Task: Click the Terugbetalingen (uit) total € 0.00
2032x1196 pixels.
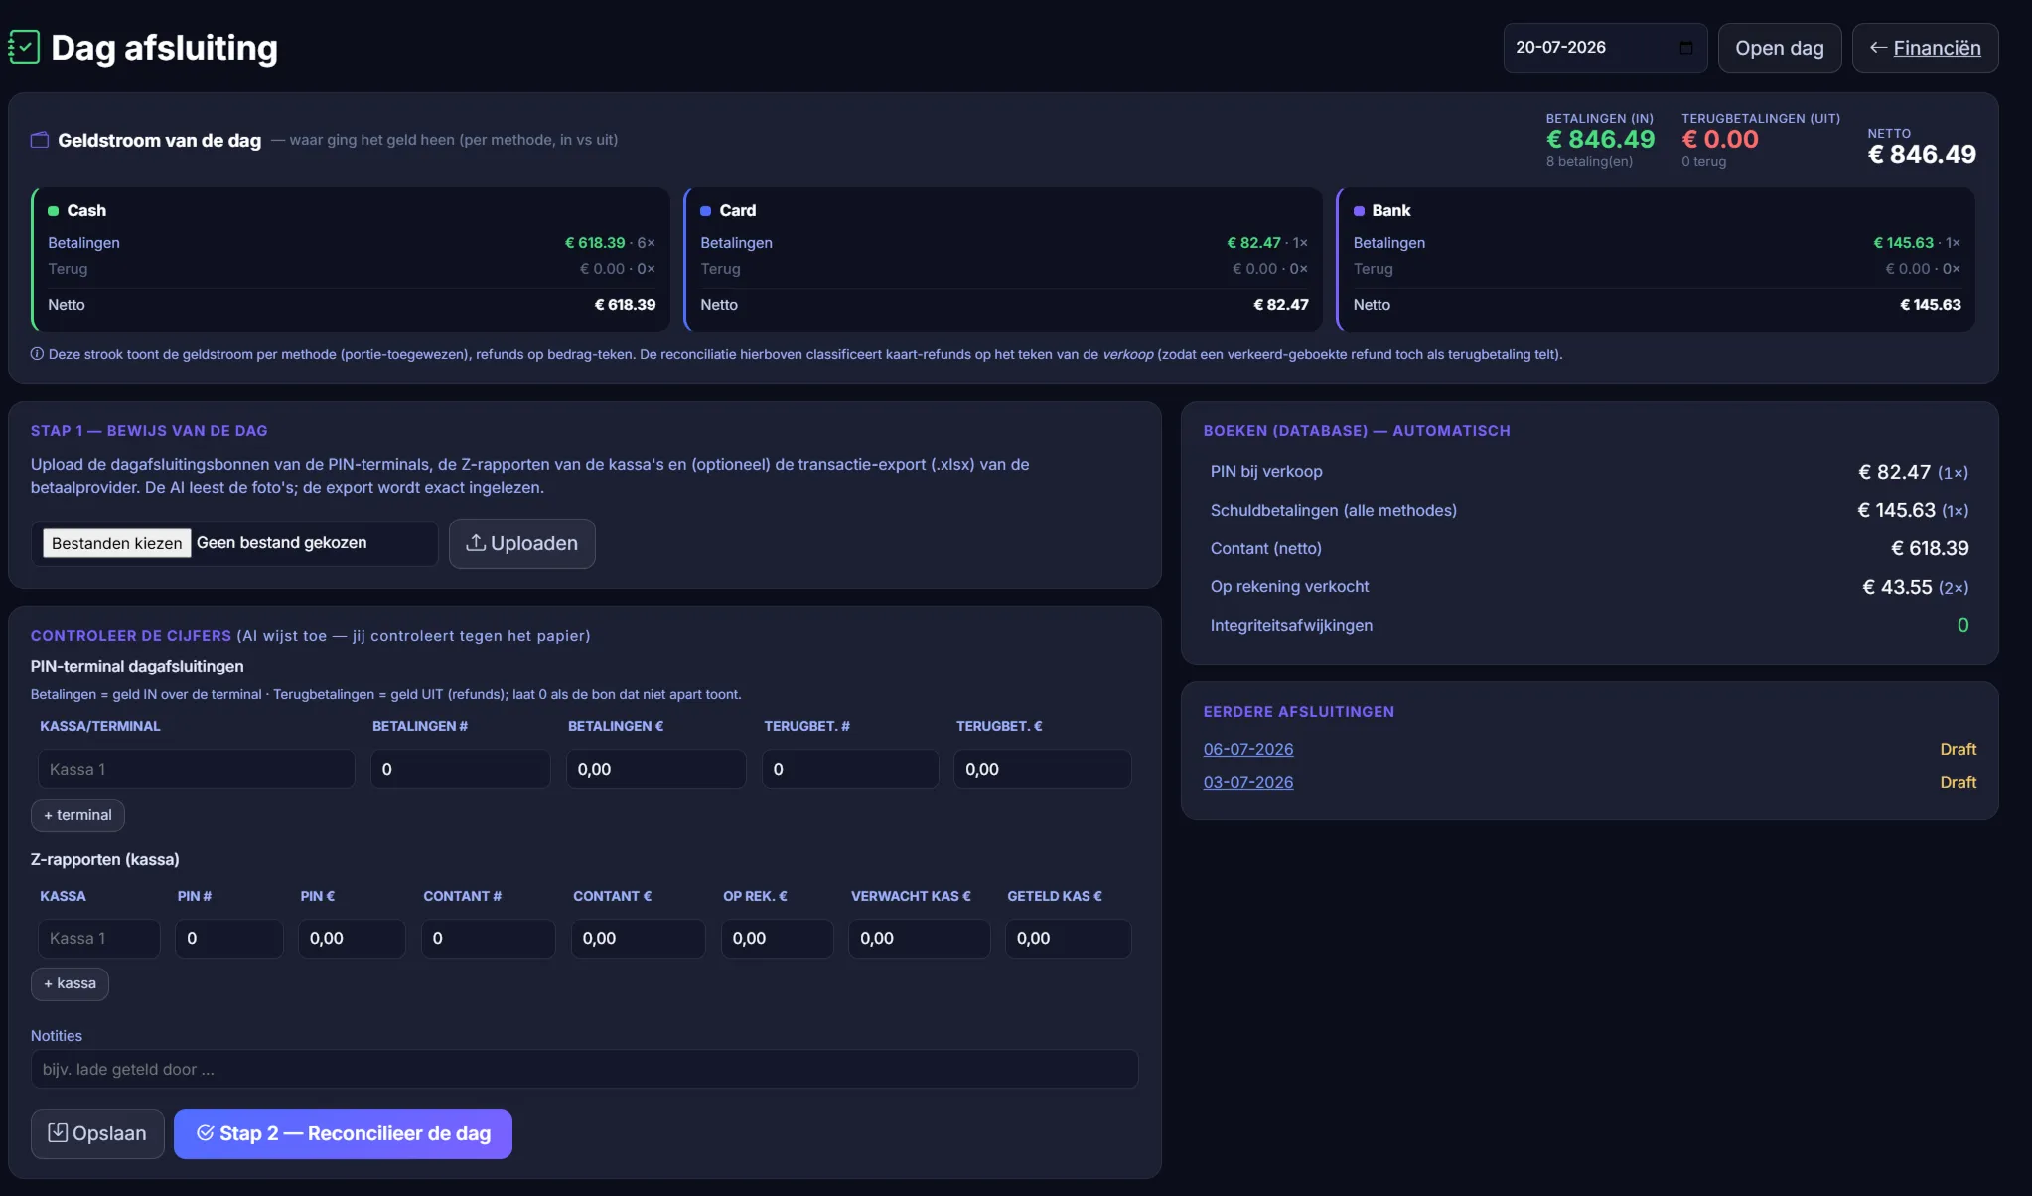Action: tap(1719, 139)
